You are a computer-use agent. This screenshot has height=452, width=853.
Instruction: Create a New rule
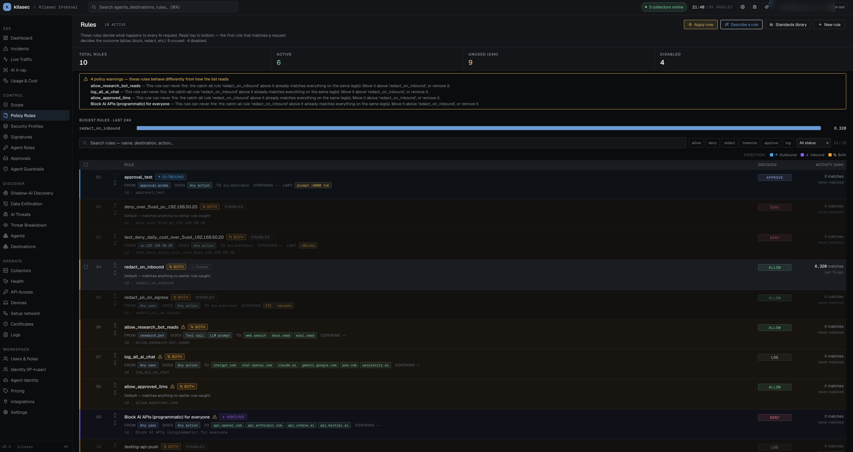[829, 25]
